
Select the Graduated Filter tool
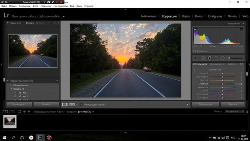(x=216, y=58)
